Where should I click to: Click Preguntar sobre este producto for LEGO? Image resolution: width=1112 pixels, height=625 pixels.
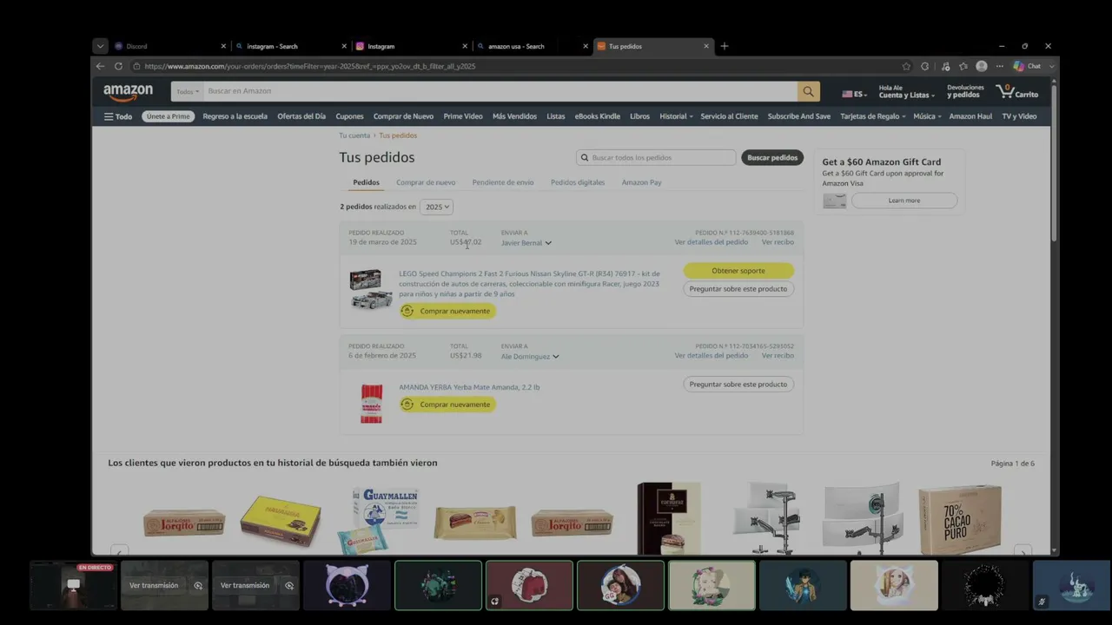[x=738, y=289]
